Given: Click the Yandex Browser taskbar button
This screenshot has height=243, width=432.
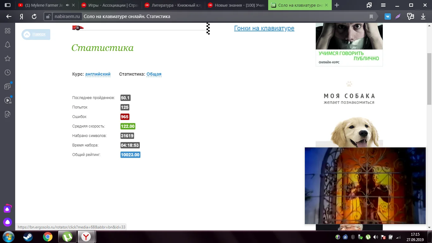Looking at the screenshot, I should point(86,237).
